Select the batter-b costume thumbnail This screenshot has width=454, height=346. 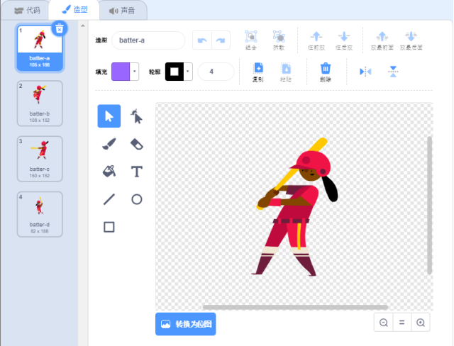(40, 104)
